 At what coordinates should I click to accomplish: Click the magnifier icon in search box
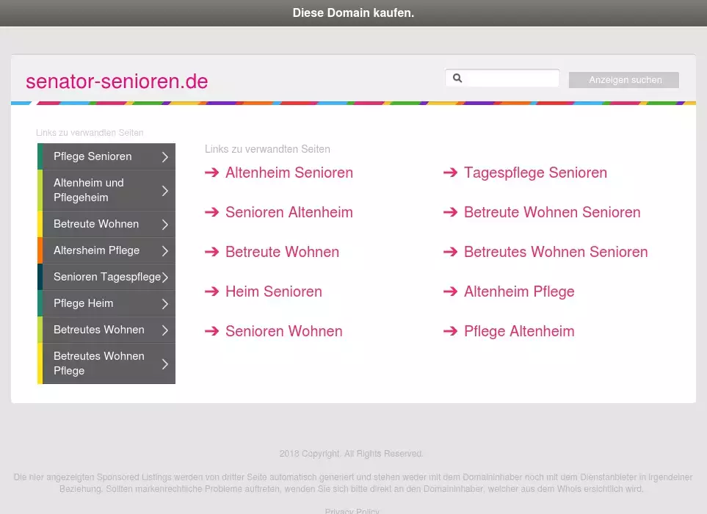pos(457,79)
